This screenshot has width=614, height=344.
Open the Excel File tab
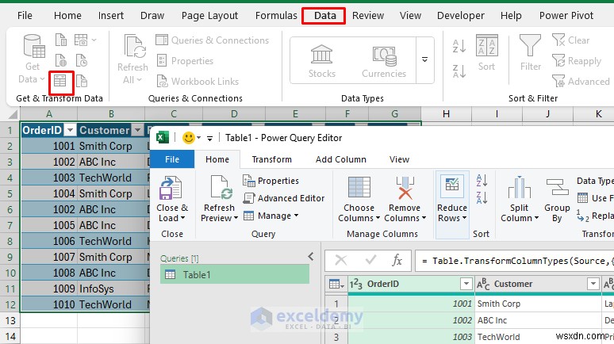pyautogui.click(x=25, y=16)
